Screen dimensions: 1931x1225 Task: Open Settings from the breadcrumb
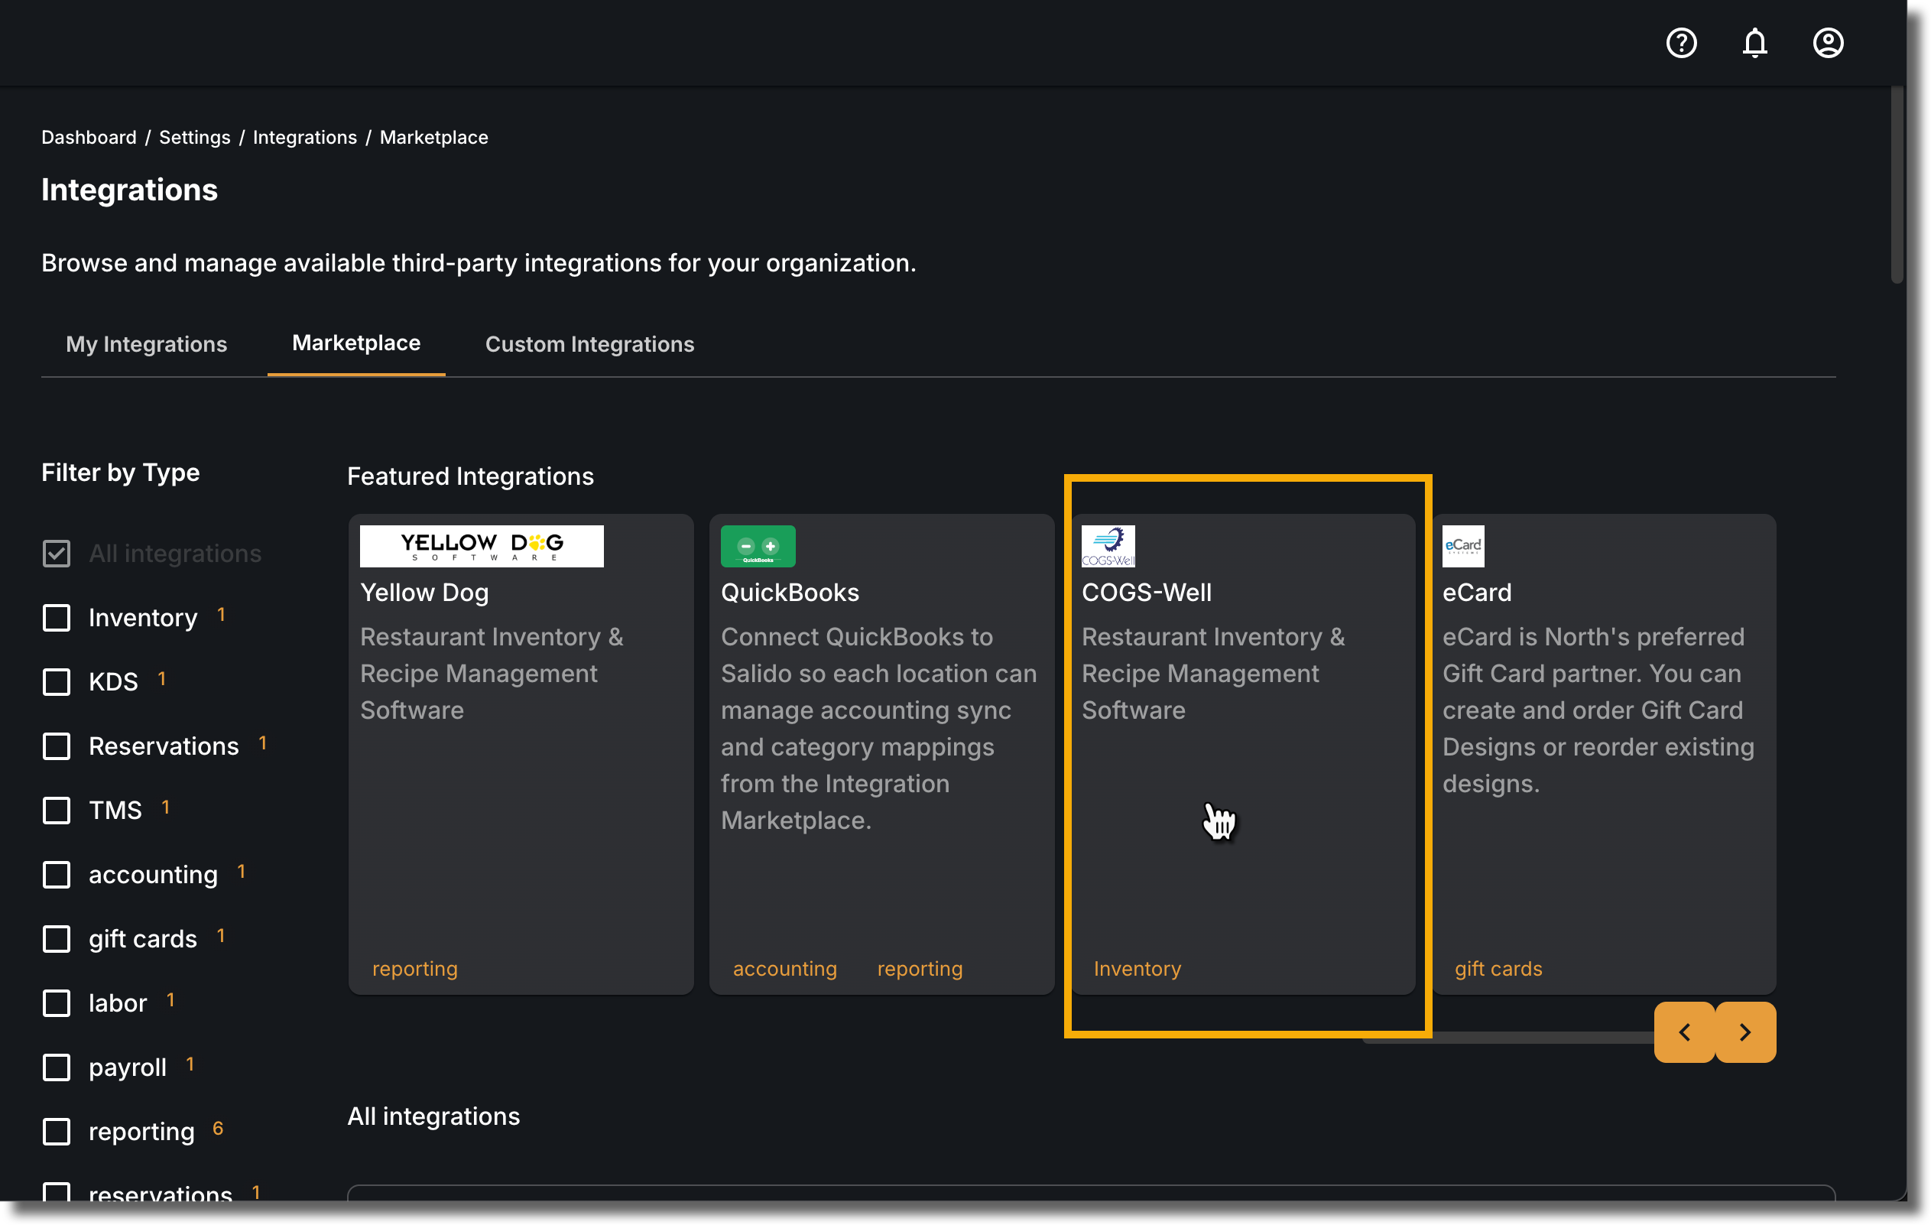click(x=195, y=137)
